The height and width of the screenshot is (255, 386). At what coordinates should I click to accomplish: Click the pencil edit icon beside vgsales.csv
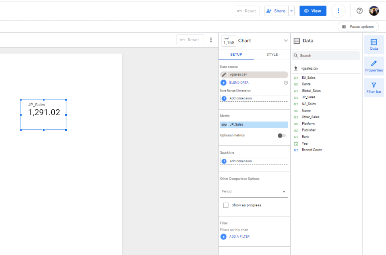(224, 75)
